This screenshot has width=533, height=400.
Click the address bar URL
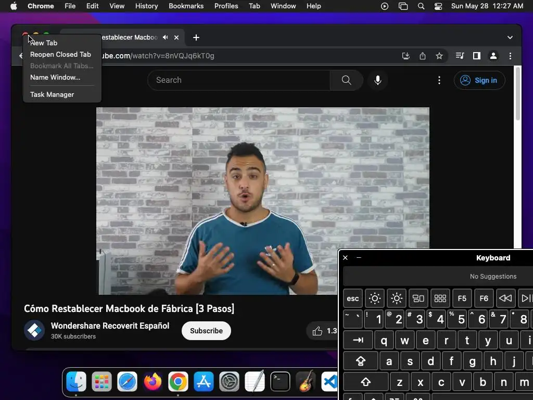[158, 56]
